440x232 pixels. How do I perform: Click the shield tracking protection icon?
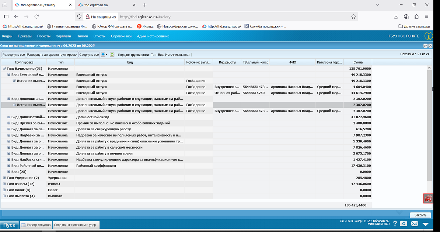(79, 17)
